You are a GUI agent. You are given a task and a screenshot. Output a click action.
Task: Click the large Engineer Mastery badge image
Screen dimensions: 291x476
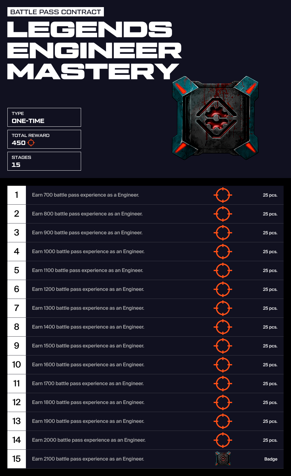215,118
